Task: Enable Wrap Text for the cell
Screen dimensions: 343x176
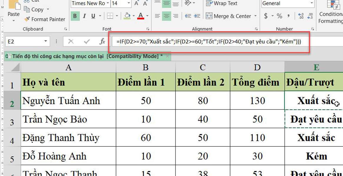Action: point(221,4)
